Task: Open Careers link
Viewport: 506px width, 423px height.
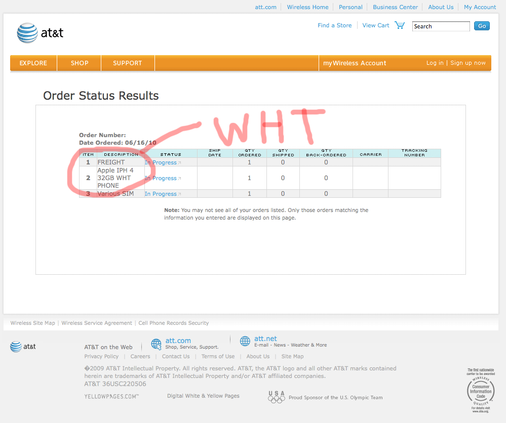Action: (x=140, y=356)
